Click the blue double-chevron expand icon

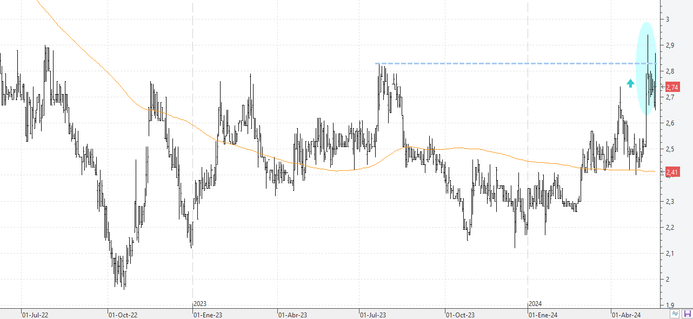(x=675, y=314)
